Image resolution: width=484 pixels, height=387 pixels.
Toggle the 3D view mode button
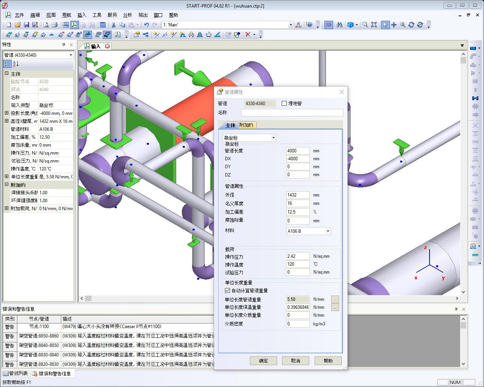coord(328,25)
